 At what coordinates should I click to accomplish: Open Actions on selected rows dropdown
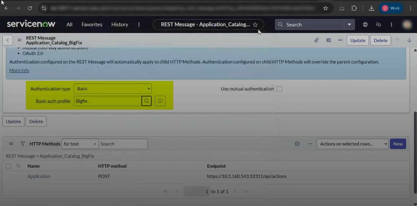tap(352, 144)
